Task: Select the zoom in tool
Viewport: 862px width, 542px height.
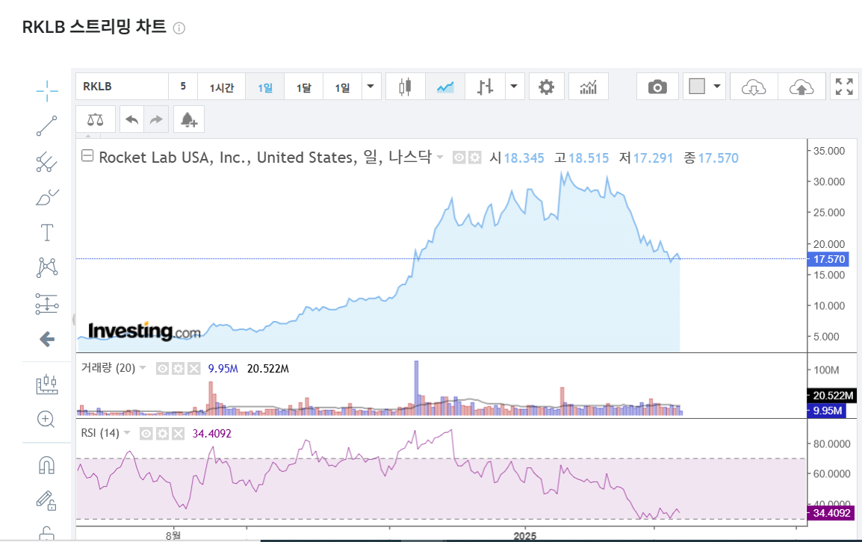Action: point(46,420)
